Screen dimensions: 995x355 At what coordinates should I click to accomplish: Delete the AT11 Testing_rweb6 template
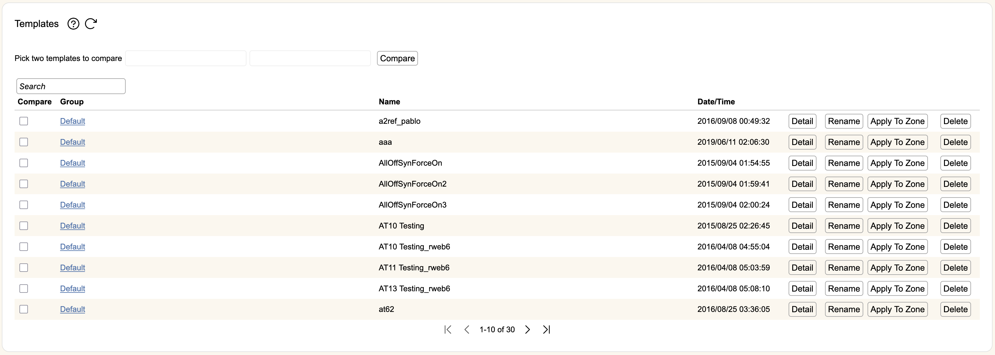[x=956, y=268]
